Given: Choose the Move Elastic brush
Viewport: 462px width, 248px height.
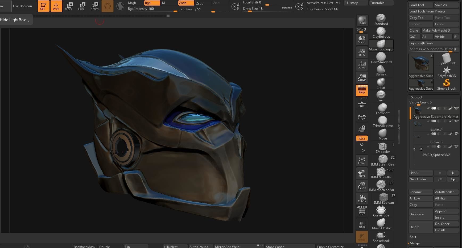Looking at the screenshot, I should point(381,224).
